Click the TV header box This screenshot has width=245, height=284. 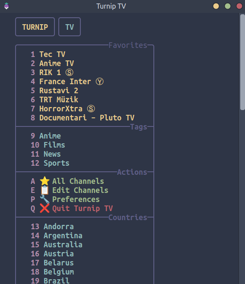[x=70, y=27]
